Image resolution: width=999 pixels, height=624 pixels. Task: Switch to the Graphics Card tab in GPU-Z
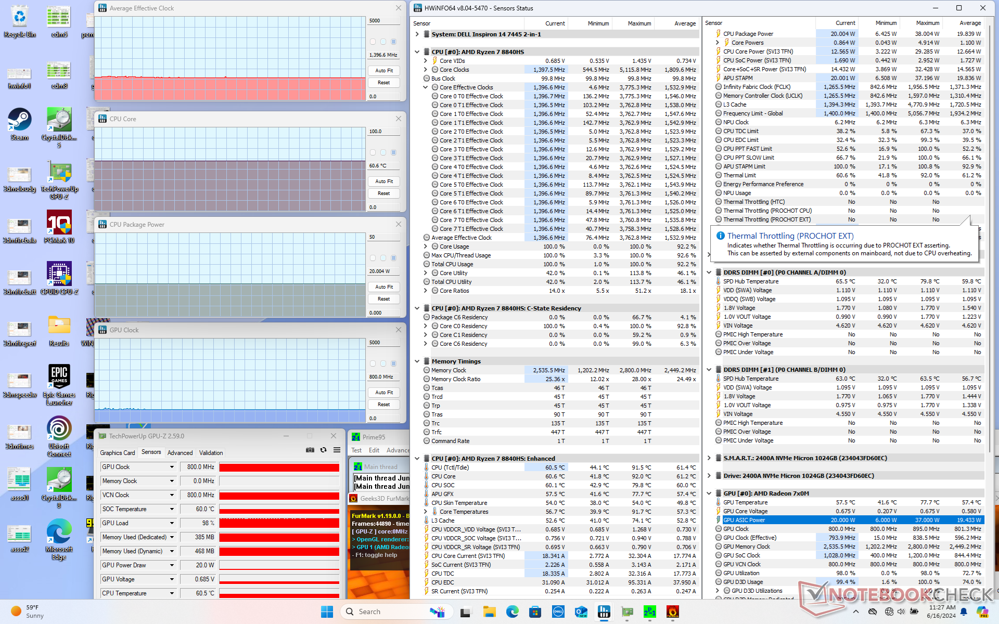pos(117,453)
